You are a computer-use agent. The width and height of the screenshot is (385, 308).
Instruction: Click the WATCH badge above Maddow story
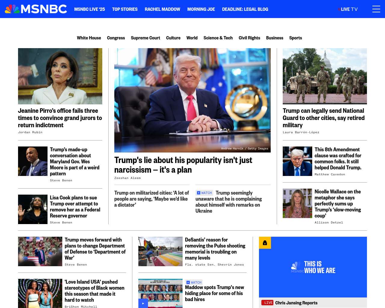(x=194, y=282)
